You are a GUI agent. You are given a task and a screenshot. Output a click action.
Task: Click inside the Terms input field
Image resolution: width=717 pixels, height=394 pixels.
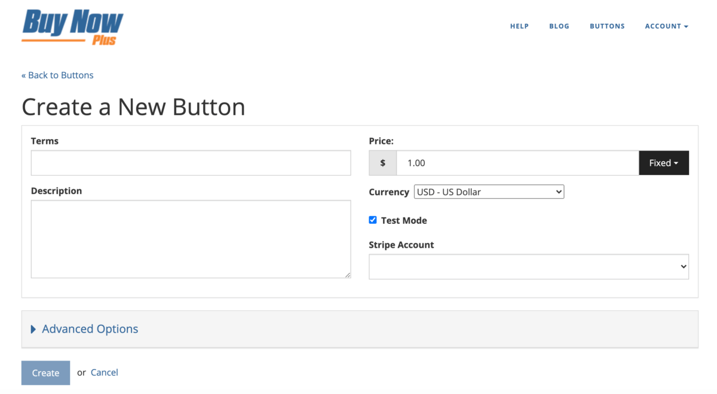(x=191, y=162)
